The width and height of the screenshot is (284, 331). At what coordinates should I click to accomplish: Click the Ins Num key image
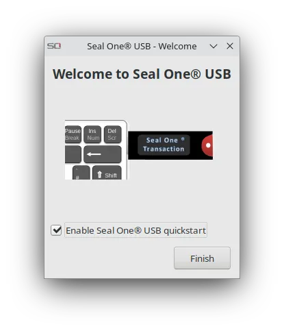[92, 134]
